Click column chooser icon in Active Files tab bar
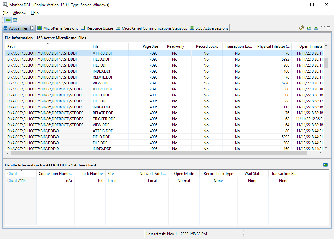Viewport: 334px width, 239px height. 309,28
